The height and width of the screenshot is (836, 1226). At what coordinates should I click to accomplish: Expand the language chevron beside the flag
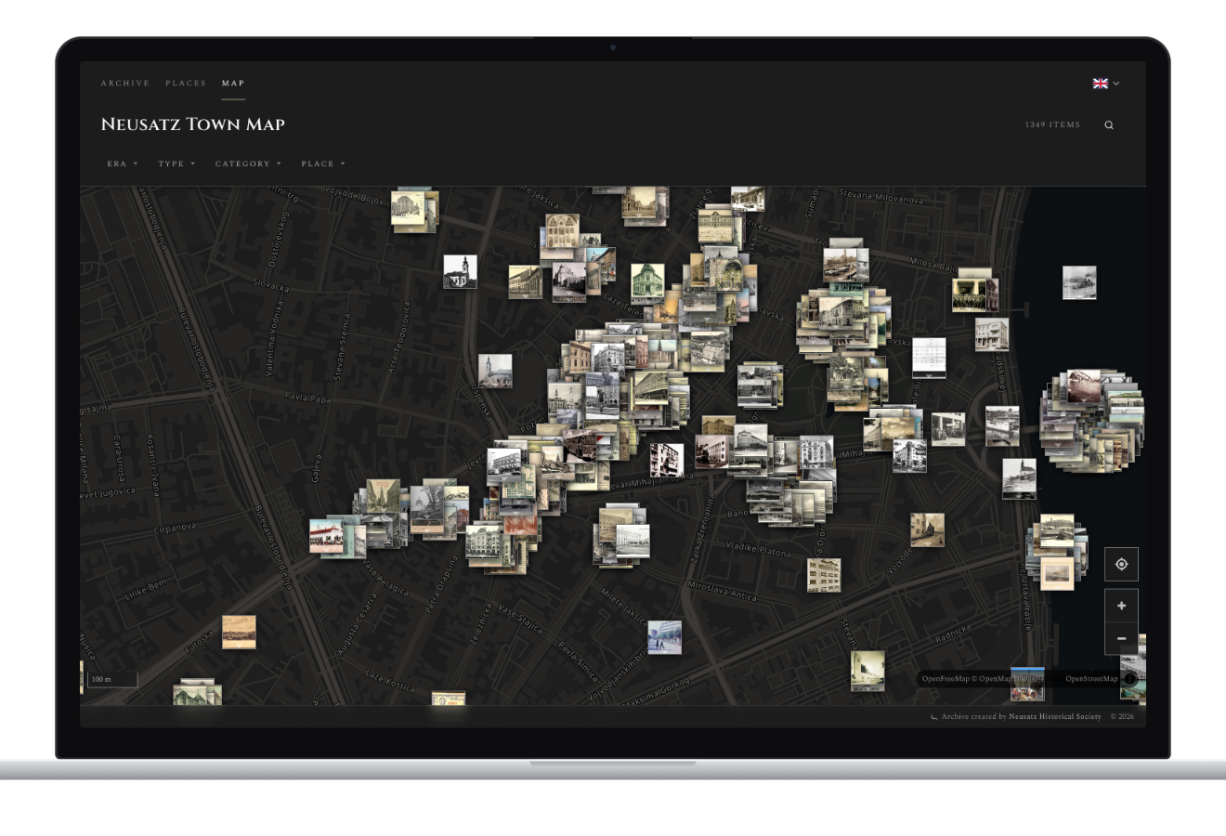pyautogui.click(x=1116, y=84)
